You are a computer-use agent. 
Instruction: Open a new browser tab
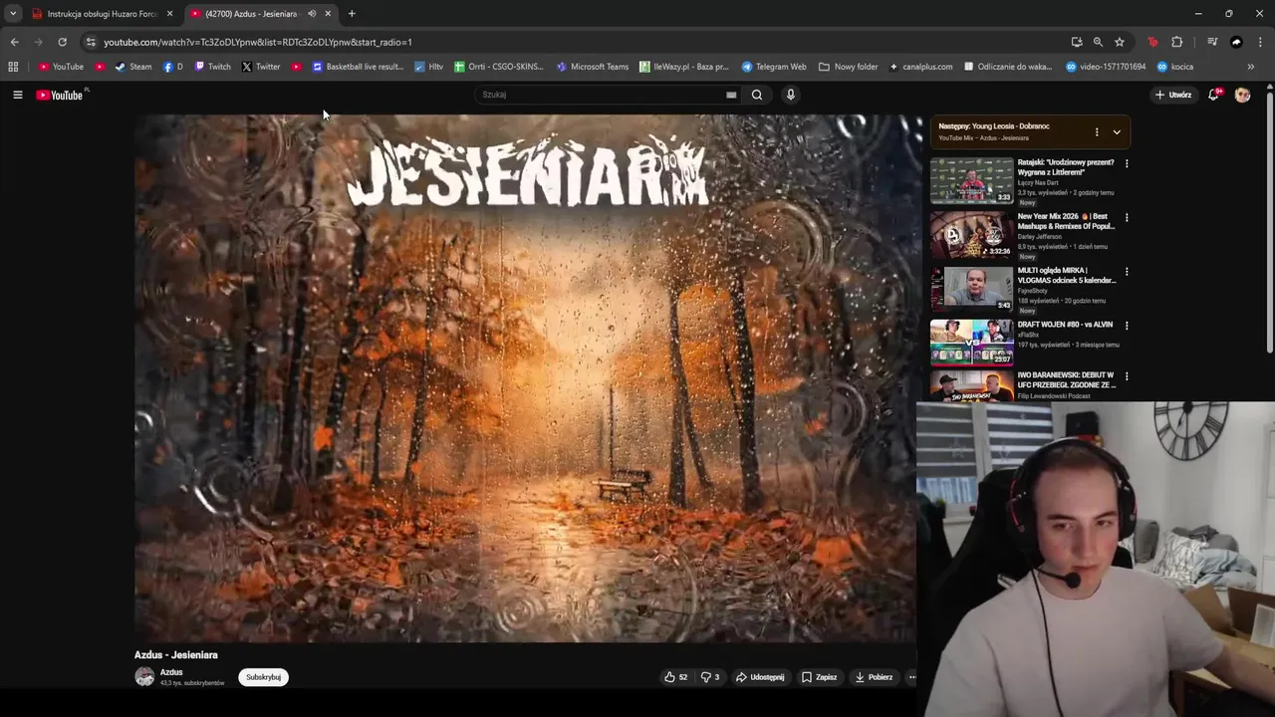click(352, 14)
